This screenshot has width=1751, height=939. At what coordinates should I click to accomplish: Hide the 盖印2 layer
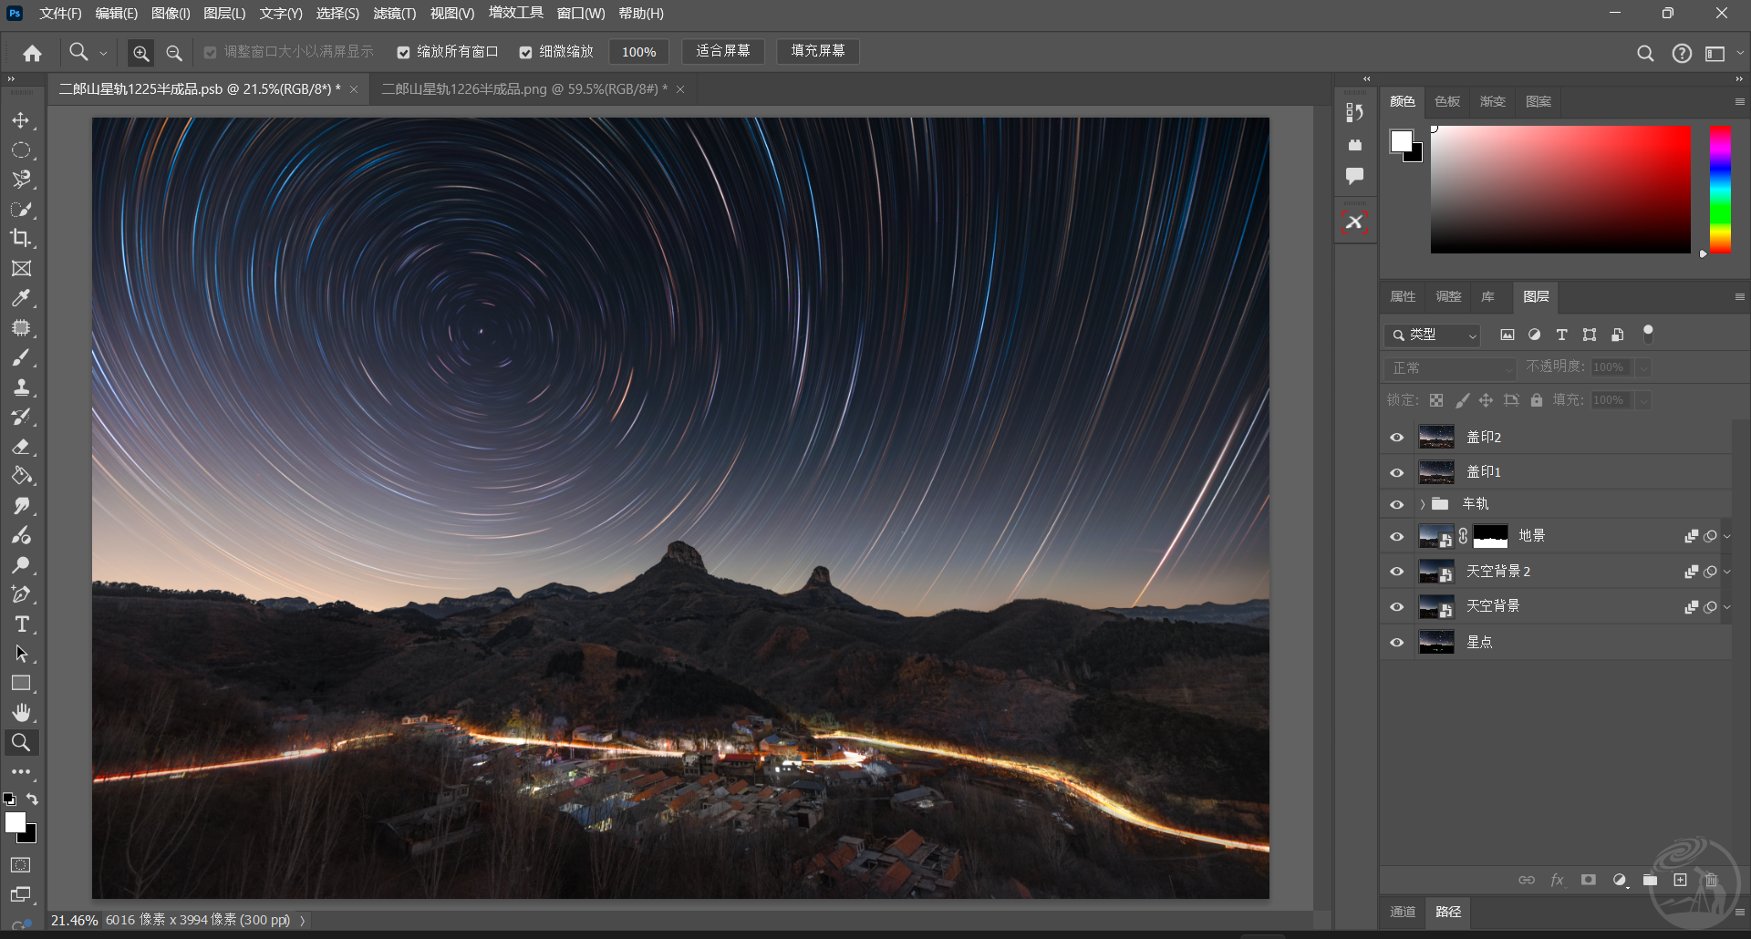[1396, 438]
